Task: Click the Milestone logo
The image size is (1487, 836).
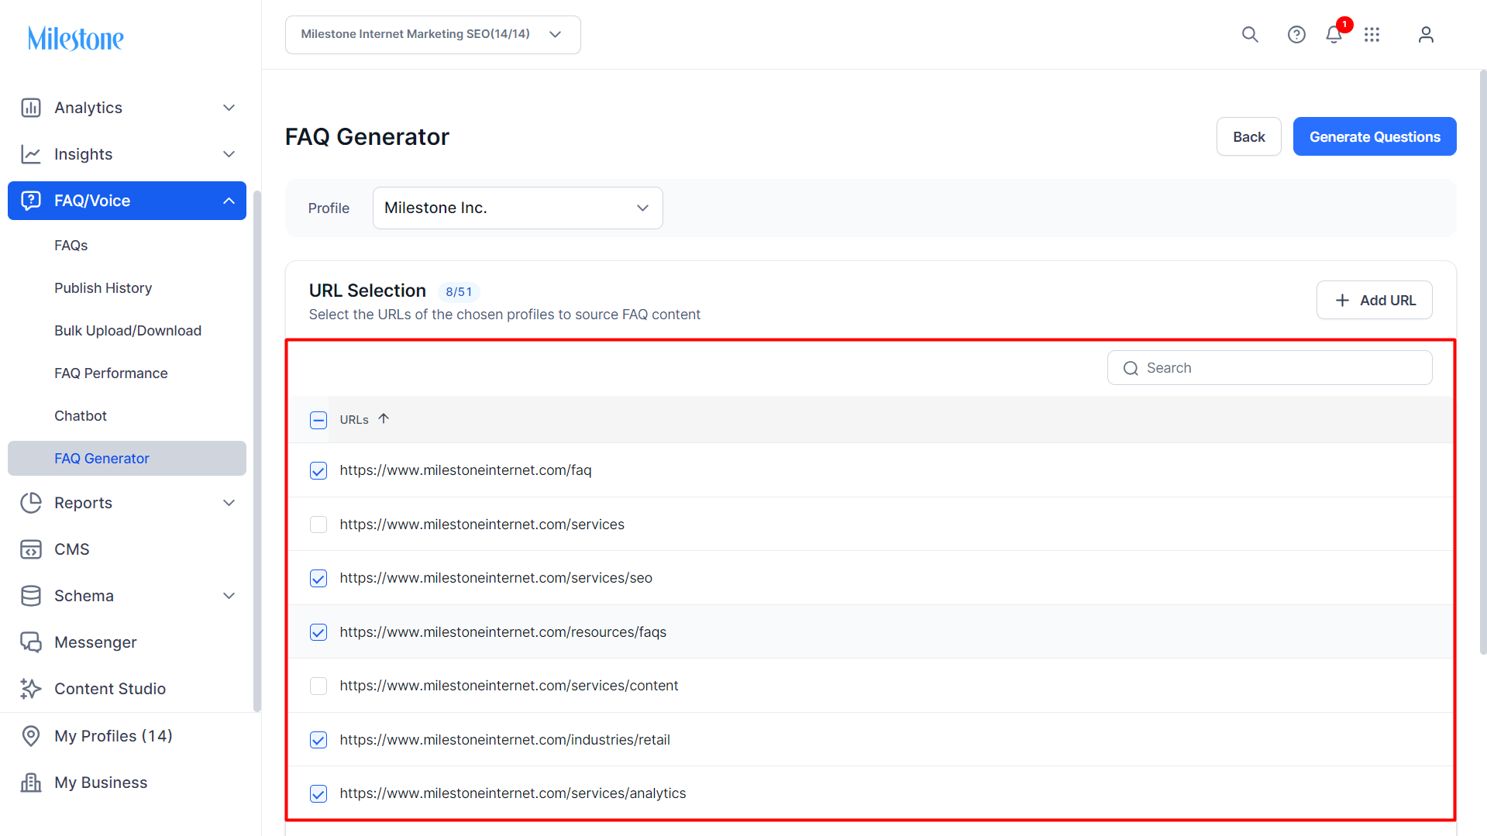Action: click(x=76, y=38)
